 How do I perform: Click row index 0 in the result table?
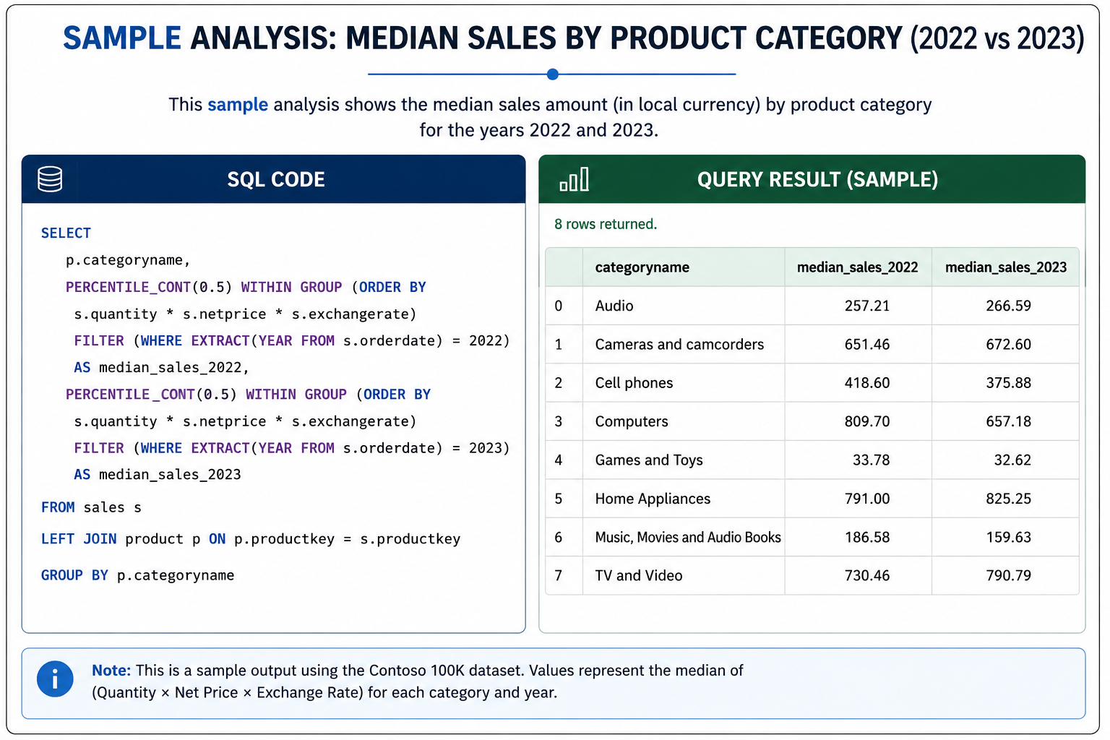point(559,306)
